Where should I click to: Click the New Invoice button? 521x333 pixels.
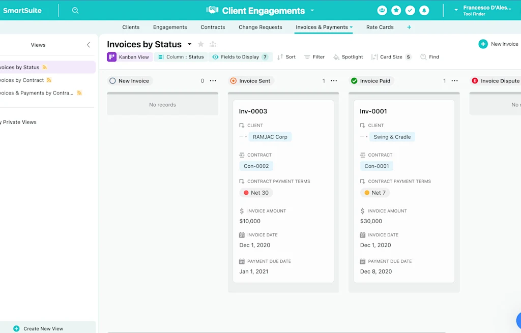498,44
